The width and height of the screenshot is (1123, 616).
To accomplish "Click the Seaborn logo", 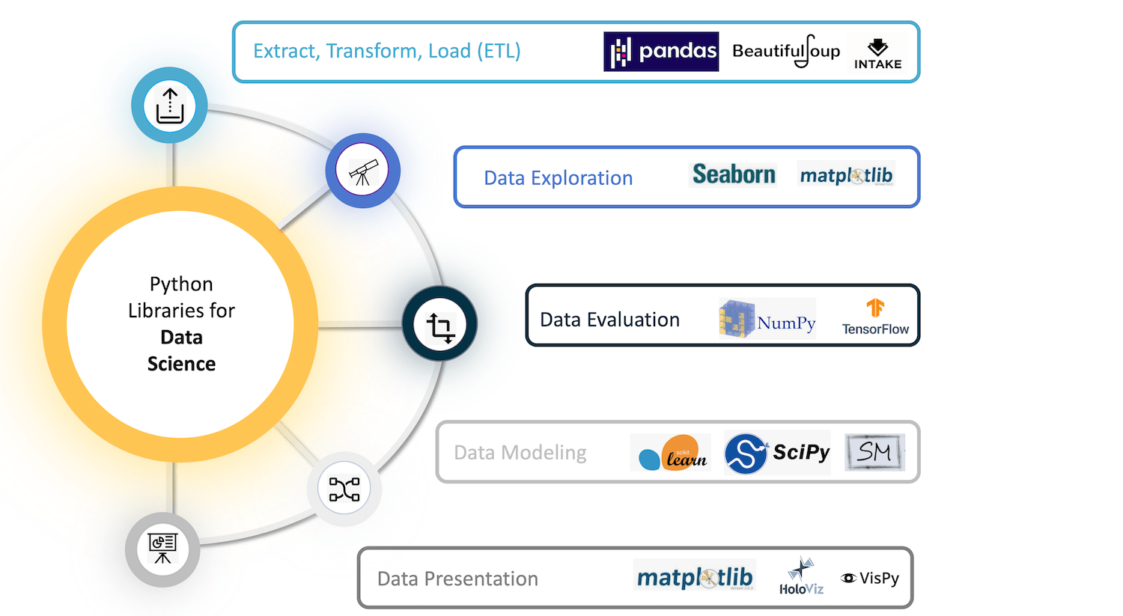I will (734, 174).
